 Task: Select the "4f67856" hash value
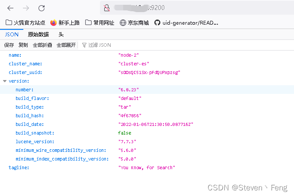point(130,116)
